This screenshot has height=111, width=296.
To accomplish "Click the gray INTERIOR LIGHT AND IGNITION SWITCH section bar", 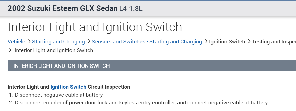I will [152, 66].
